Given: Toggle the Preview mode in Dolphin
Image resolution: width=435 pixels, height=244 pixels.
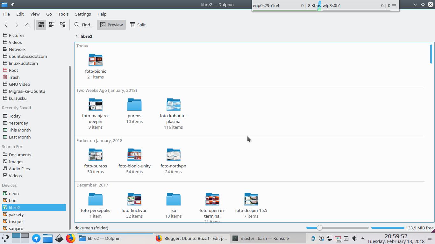Looking at the screenshot, I should [111, 24].
